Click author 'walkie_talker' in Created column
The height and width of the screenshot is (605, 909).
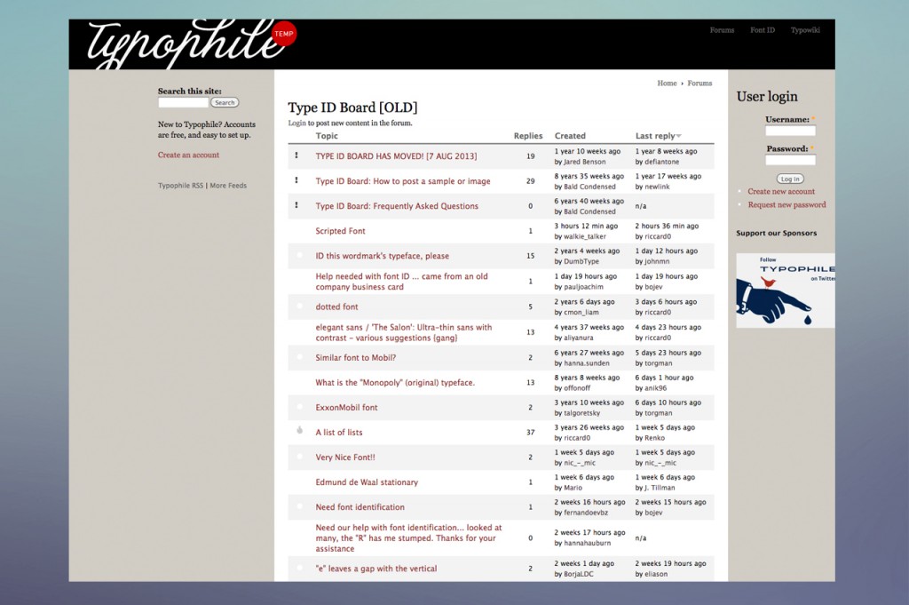tap(584, 236)
